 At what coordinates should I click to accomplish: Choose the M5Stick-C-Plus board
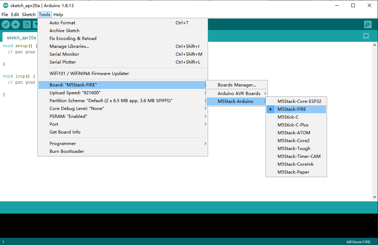[x=296, y=125]
